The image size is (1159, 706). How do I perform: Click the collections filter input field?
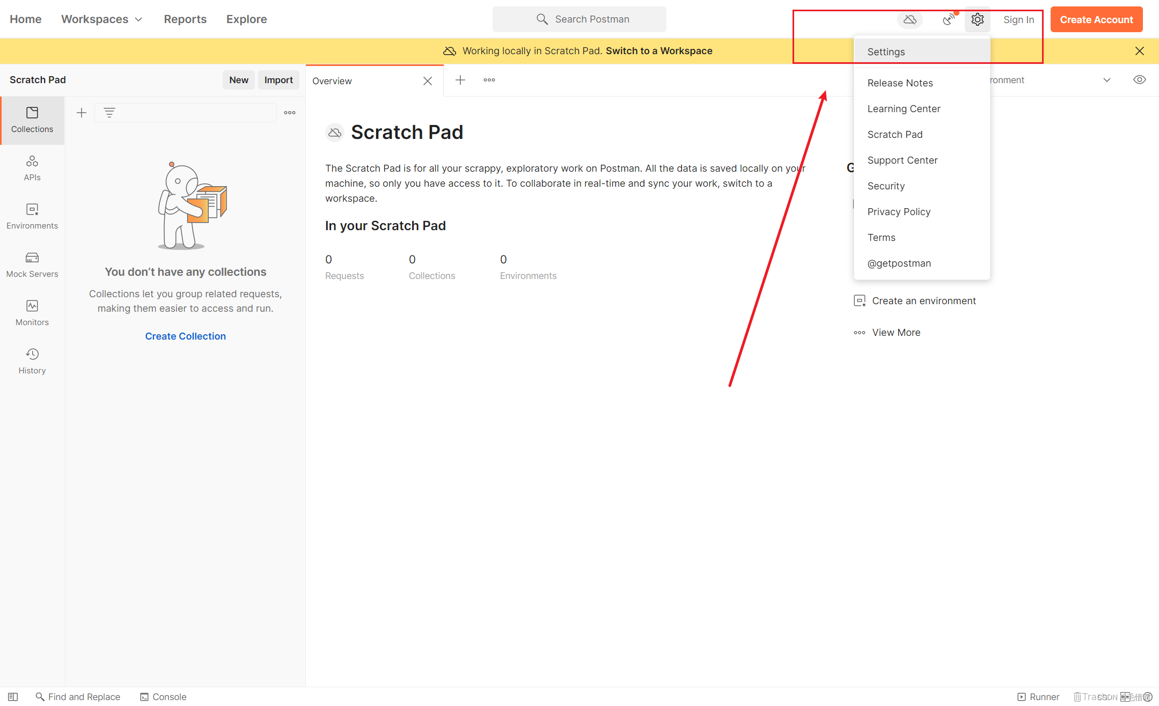click(186, 113)
